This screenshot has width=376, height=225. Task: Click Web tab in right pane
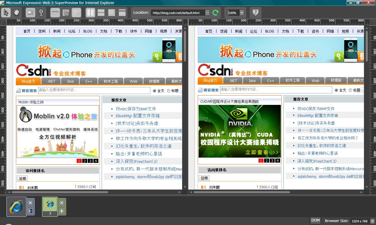pyautogui.click(x=315, y=81)
